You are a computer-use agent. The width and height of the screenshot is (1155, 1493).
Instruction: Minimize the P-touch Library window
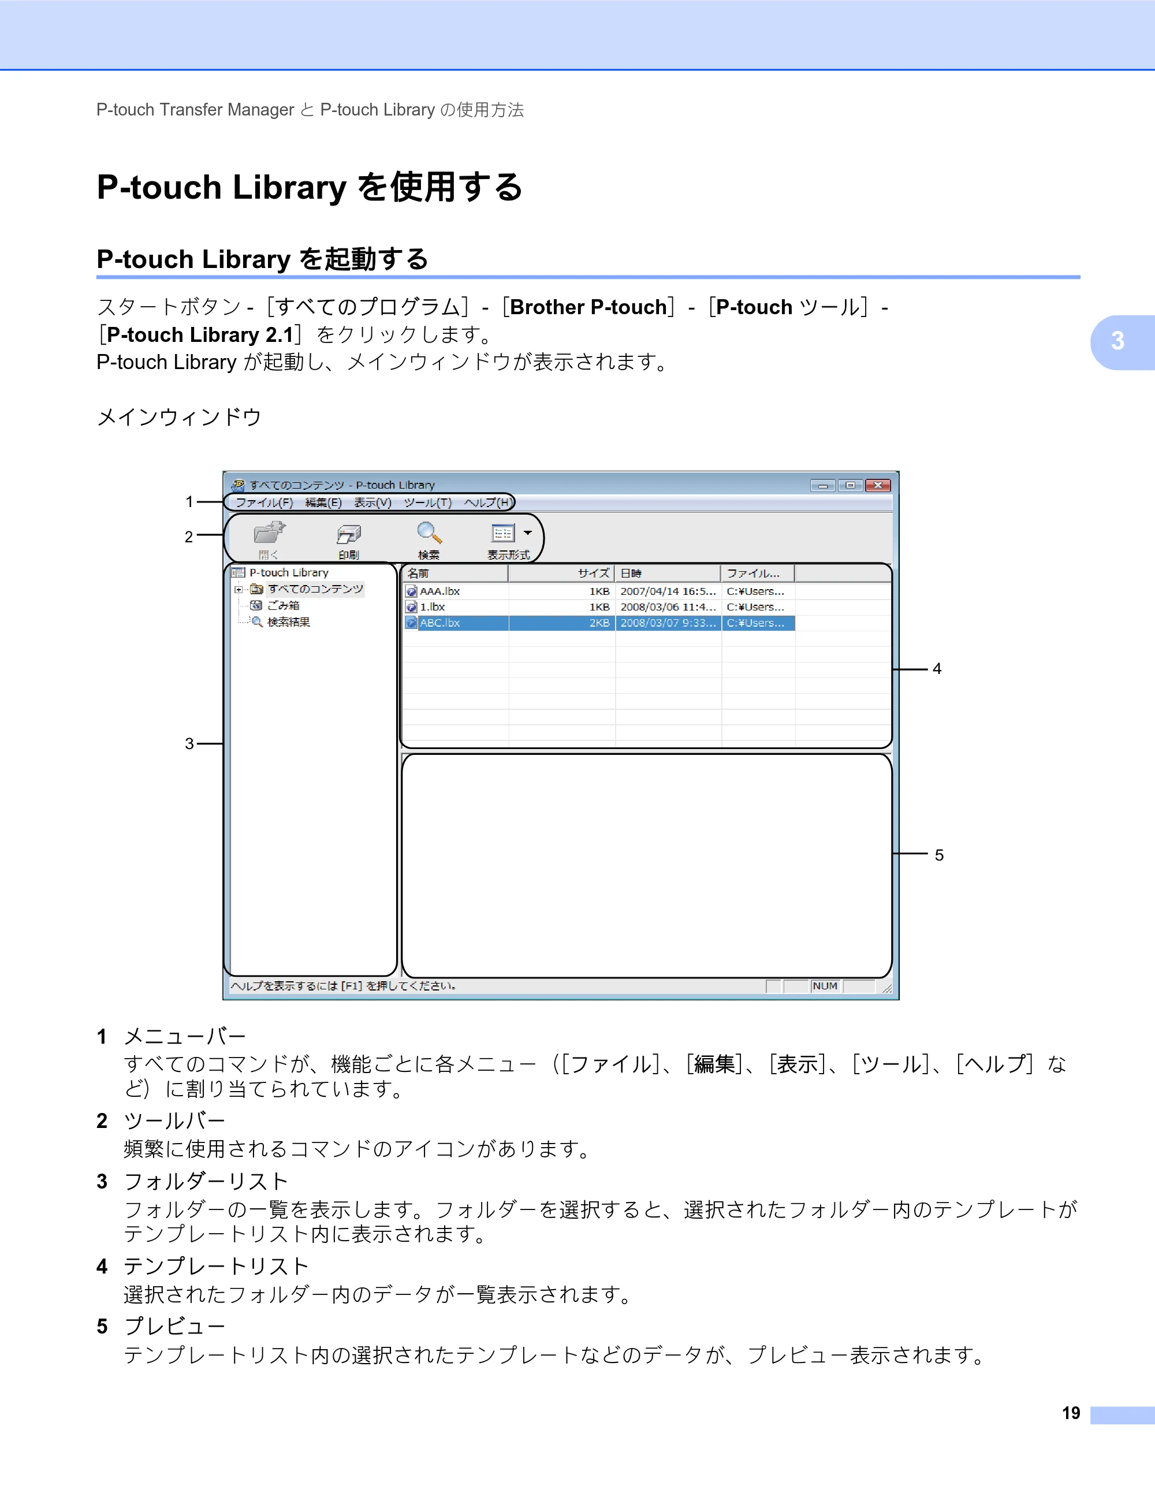[823, 485]
